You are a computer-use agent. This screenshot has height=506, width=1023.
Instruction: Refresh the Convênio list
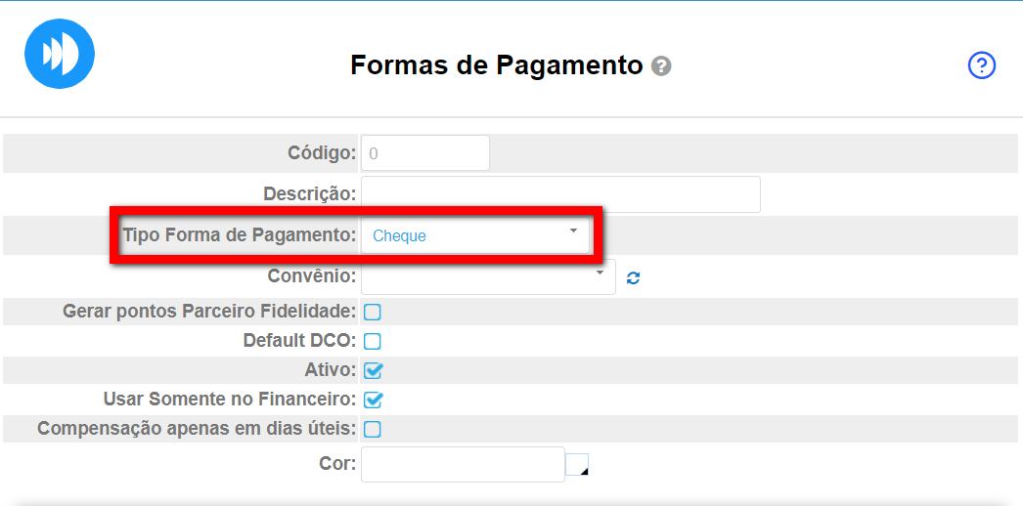(x=634, y=277)
